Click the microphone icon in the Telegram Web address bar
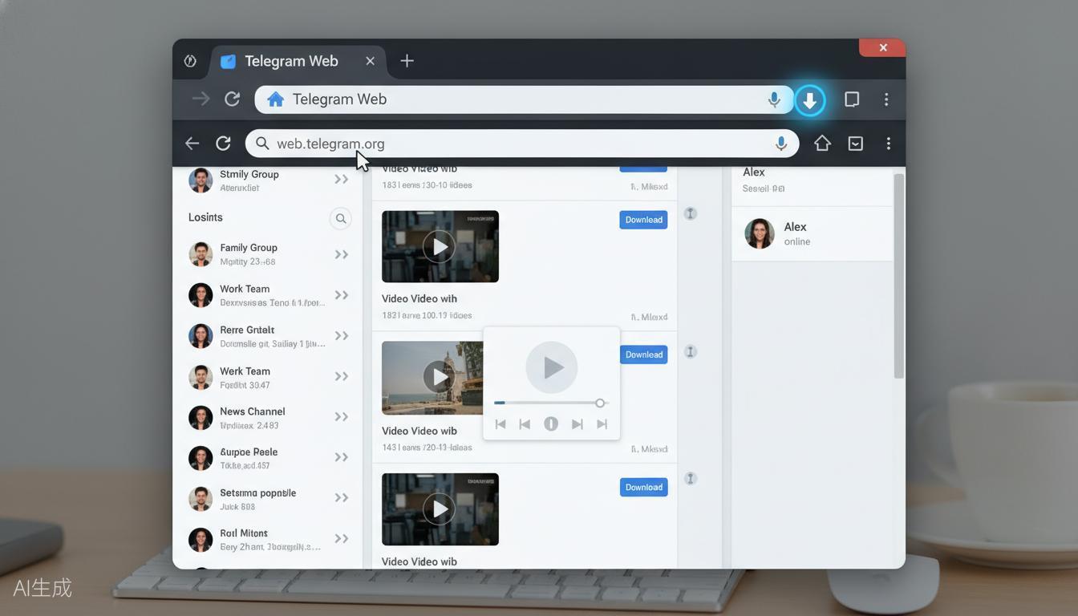 [x=774, y=99]
